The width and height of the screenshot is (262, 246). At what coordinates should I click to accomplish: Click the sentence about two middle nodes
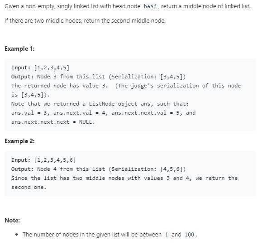pos(85,21)
